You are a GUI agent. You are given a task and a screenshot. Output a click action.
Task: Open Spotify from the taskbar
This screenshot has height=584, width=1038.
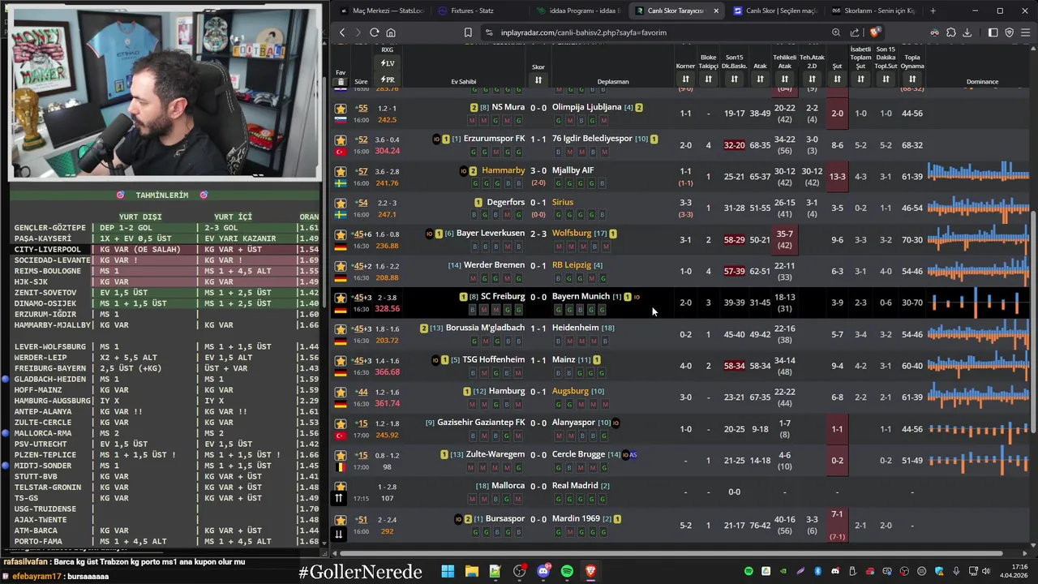pyautogui.click(x=567, y=571)
